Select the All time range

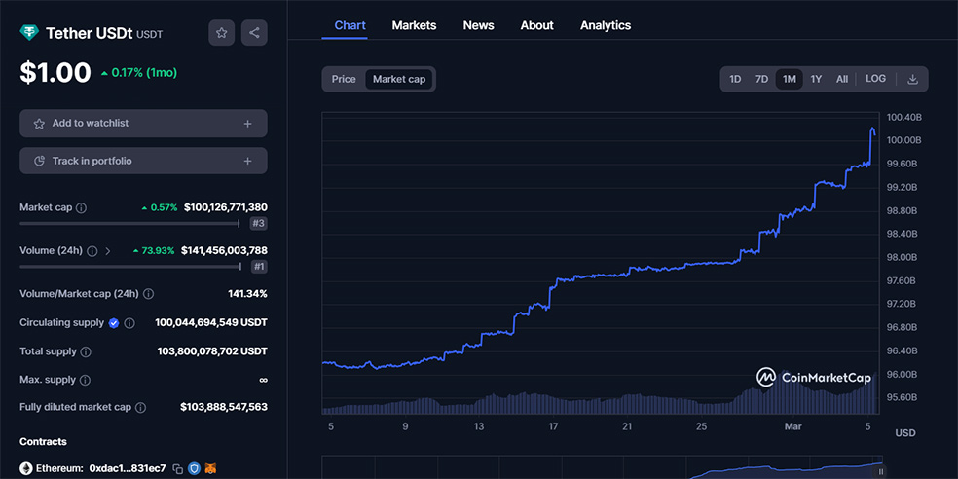[842, 80]
